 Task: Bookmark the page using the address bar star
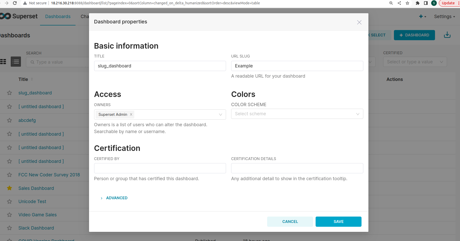point(407,3)
